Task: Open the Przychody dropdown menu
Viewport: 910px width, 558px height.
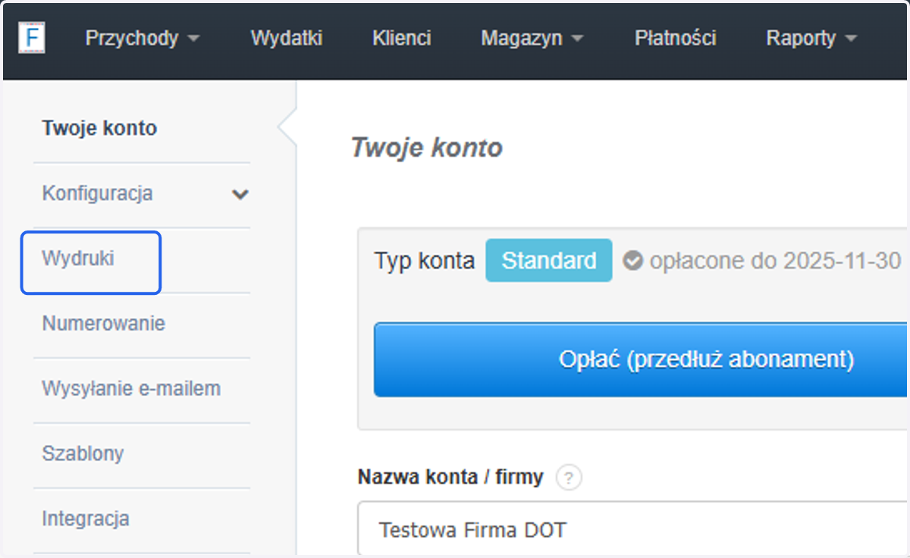Action: coord(143,38)
